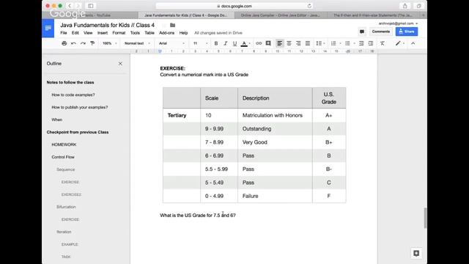Open the Tools menu
The width and height of the screenshot is (469, 264).
coord(135,33)
